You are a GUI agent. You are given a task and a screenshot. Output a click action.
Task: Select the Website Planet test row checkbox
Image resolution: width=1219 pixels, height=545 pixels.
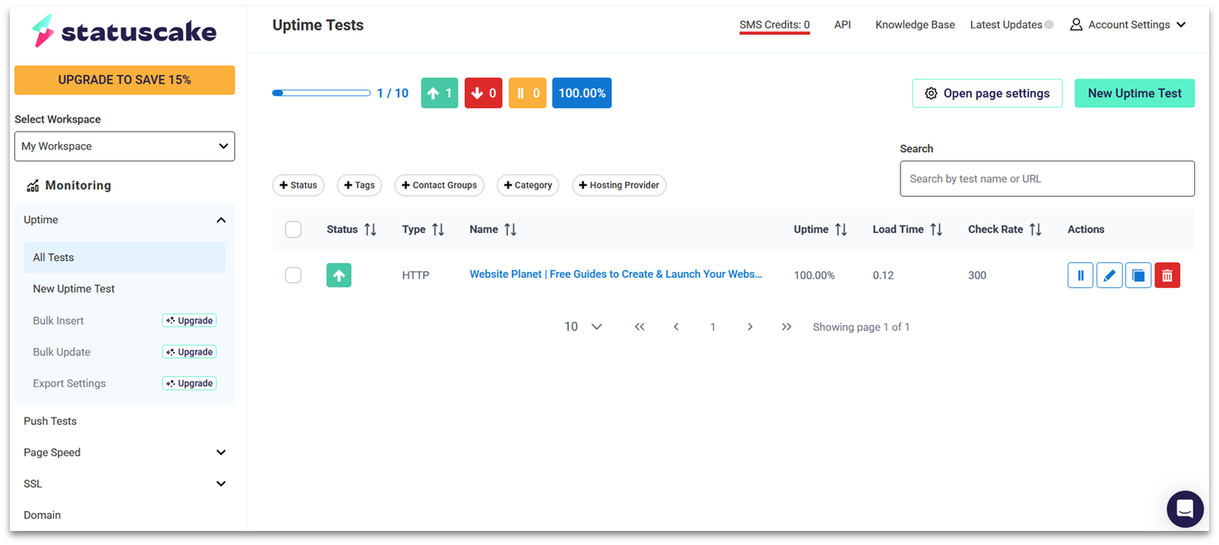pyautogui.click(x=293, y=275)
